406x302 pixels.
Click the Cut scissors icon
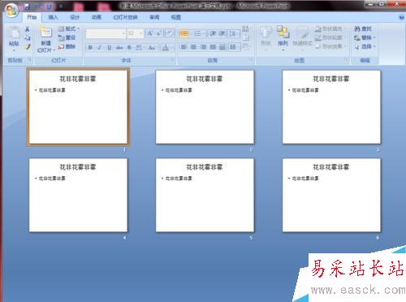[28, 29]
